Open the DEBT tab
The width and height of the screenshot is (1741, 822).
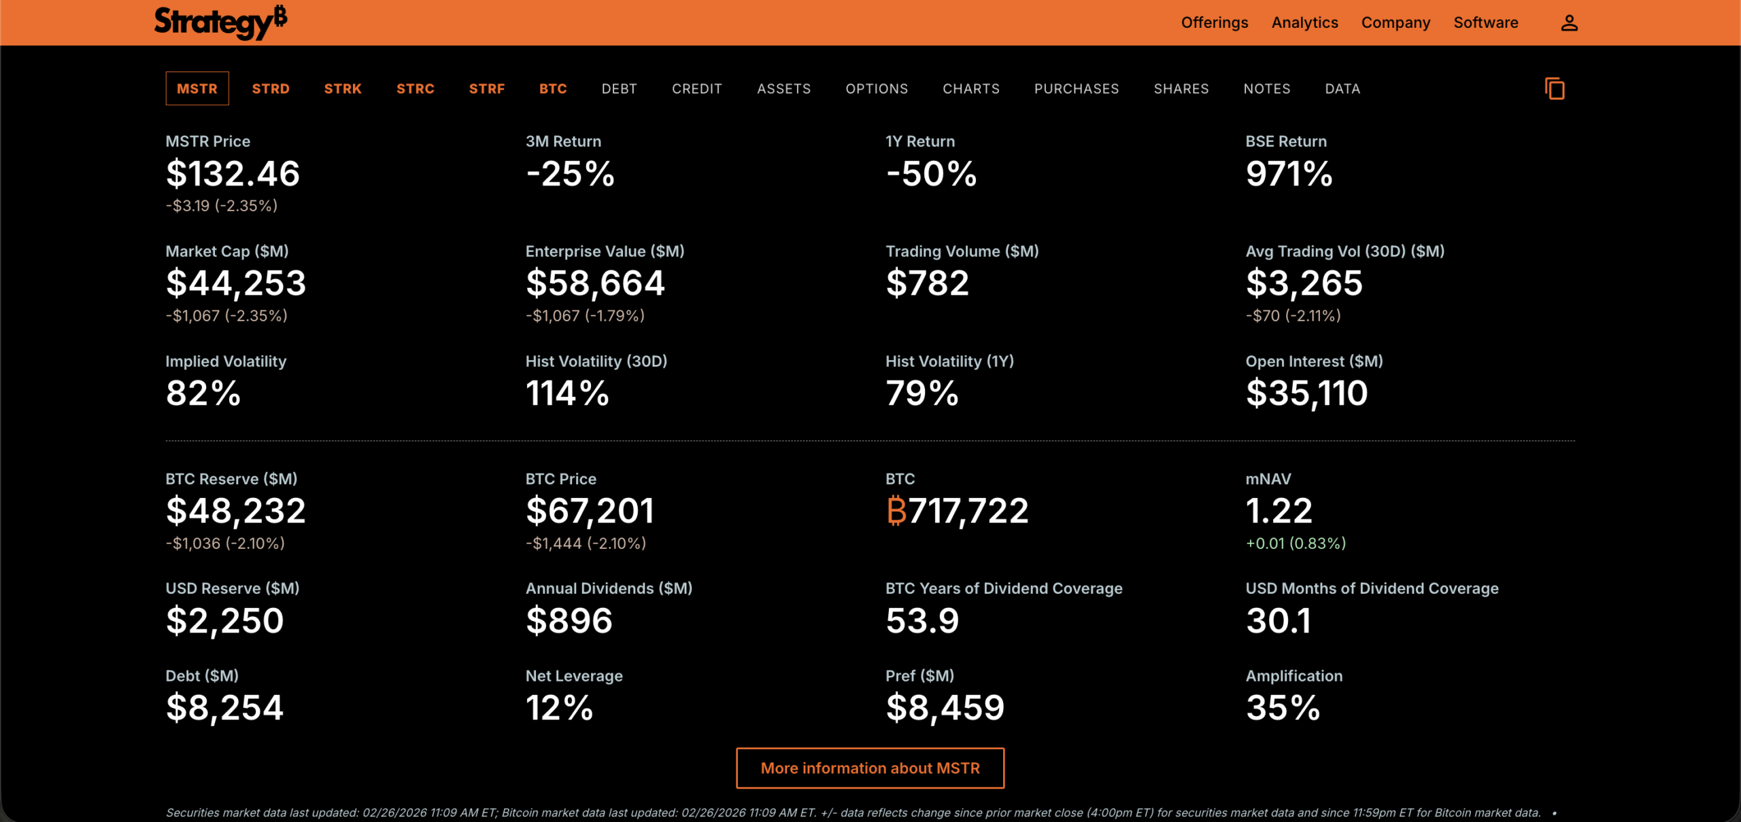pyautogui.click(x=619, y=89)
